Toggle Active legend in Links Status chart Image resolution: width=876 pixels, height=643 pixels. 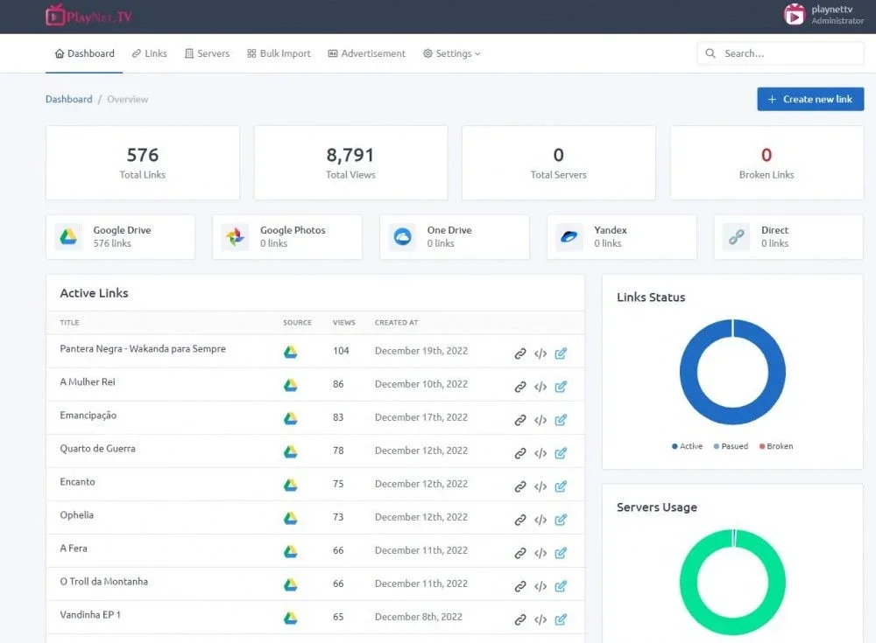[x=687, y=446]
